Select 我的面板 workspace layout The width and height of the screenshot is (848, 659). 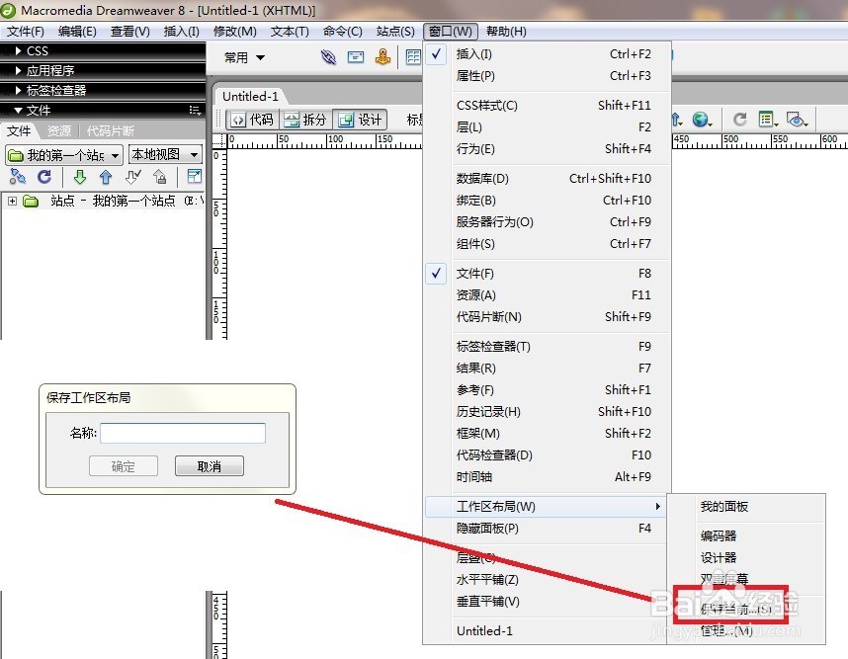[x=746, y=507]
